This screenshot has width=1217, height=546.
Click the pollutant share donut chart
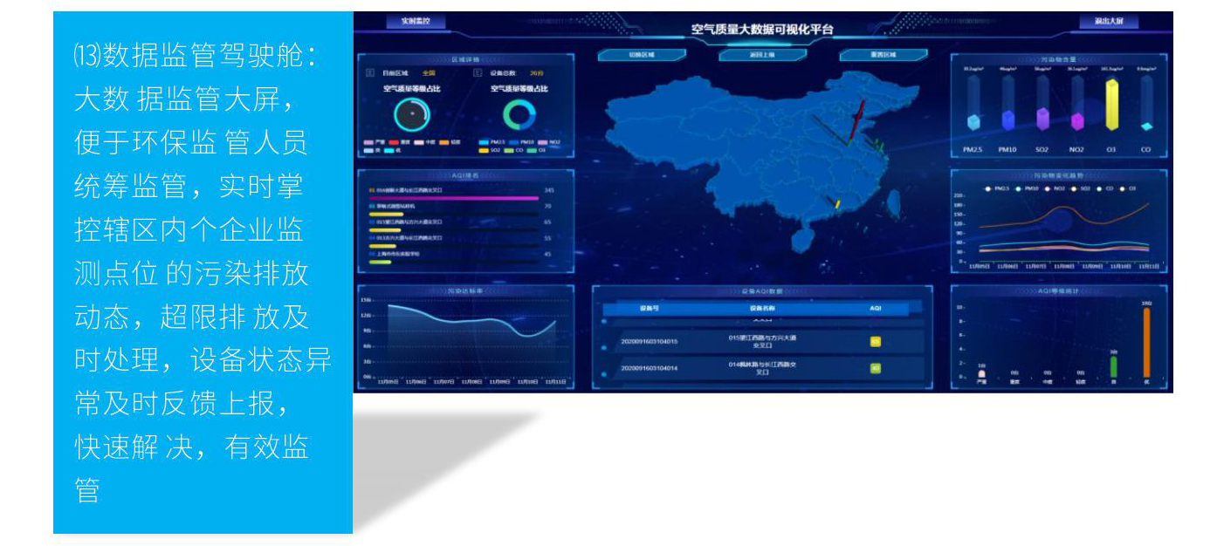519,115
